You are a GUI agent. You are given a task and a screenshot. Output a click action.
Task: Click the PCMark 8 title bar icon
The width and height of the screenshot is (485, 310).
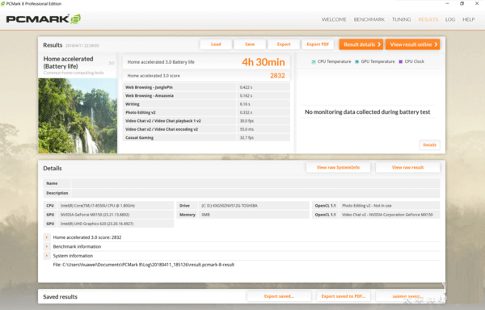(x=2, y=4)
